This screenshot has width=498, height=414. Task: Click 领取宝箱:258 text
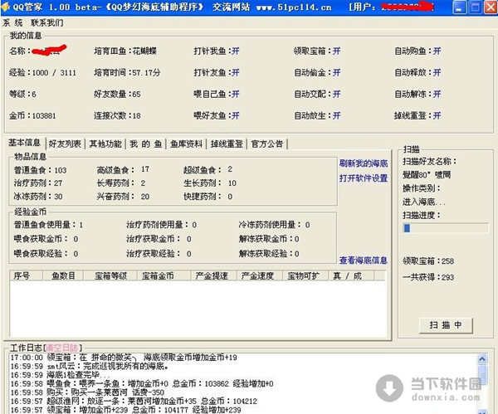tap(428, 261)
